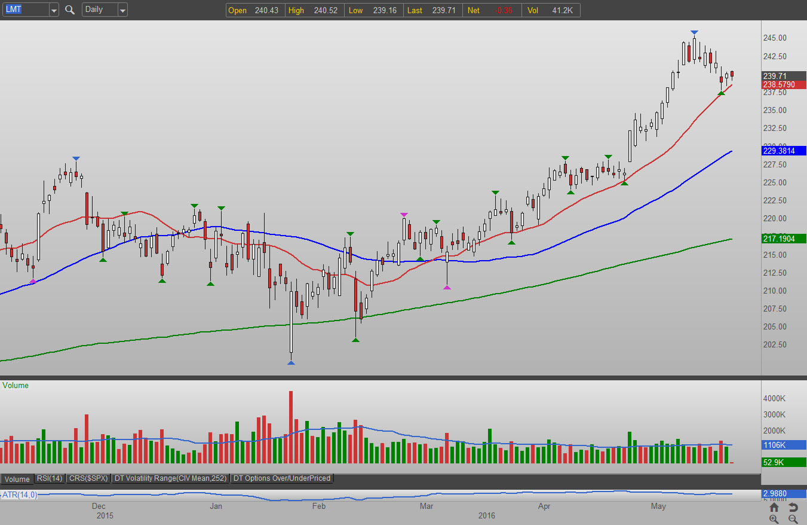Reset chart with the home icon
This screenshot has width=807, height=525.
(x=774, y=508)
